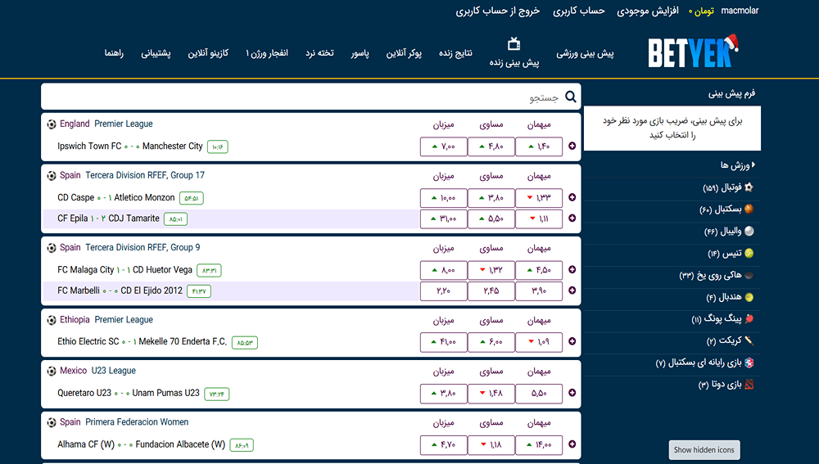
Task: Select home odds 10.00 for CD Caspe
Action: 443,198
